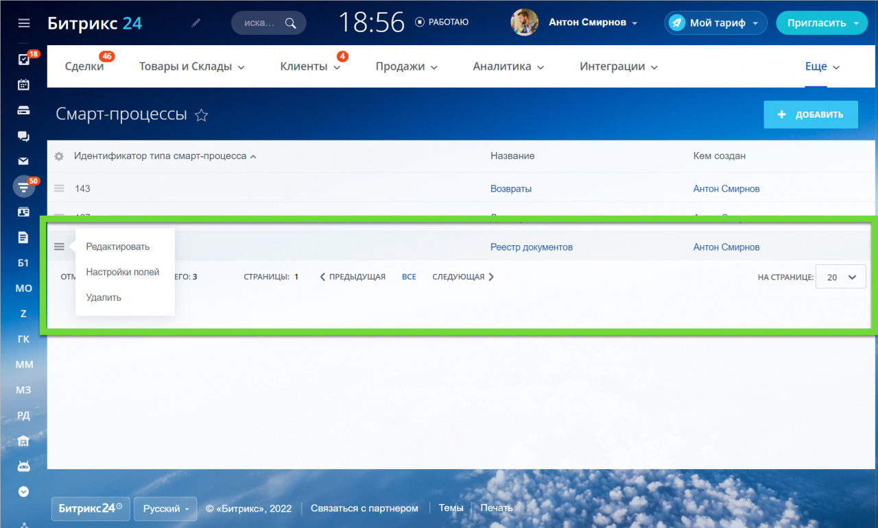Expand the Продажи menu

click(x=406, y=66)
